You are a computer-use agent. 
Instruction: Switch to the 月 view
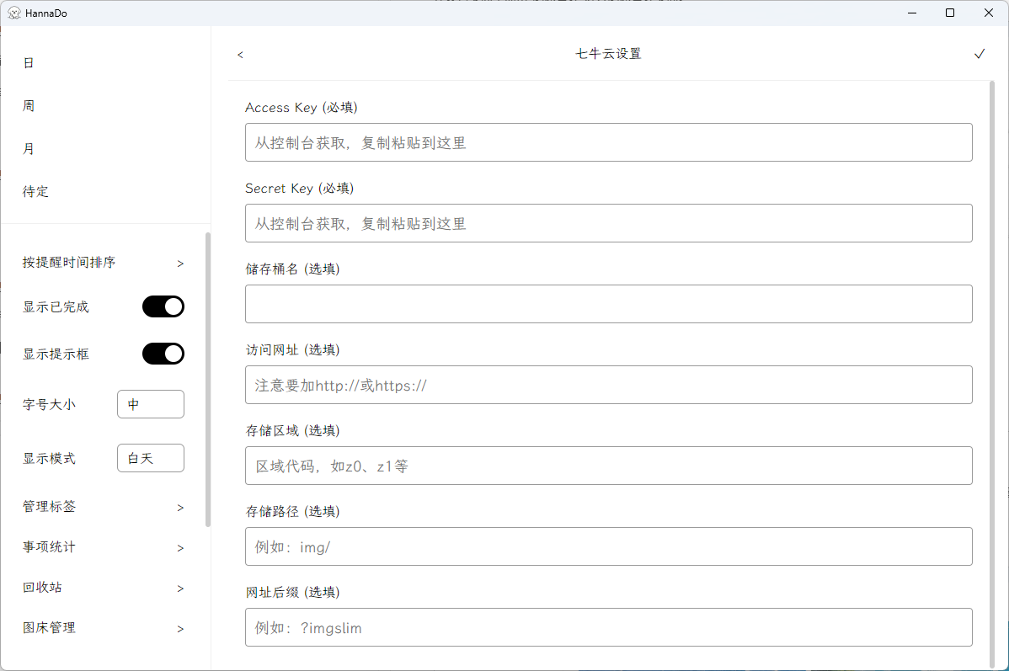pos(29,149)
